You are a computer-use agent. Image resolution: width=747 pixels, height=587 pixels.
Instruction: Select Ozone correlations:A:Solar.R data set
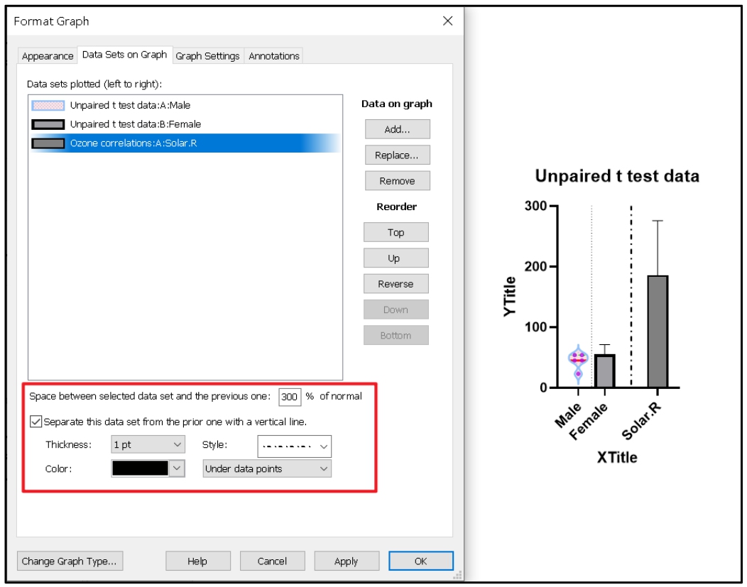tap(185, 143)
